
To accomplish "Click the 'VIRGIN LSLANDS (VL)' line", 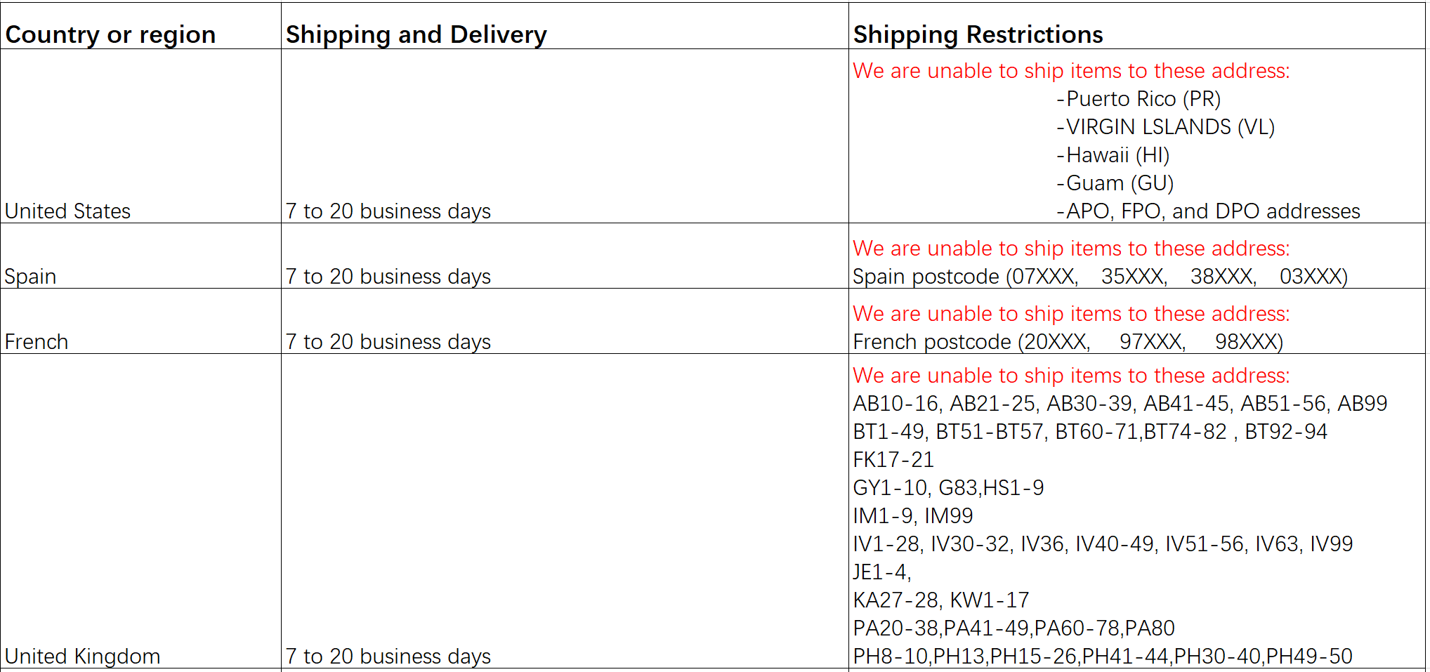I will click(1165, 127).
